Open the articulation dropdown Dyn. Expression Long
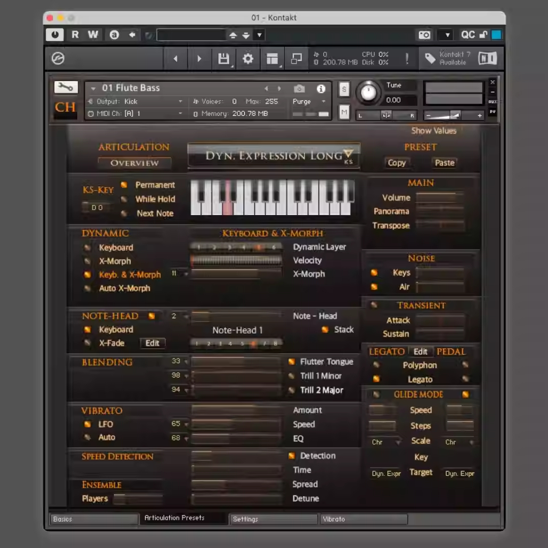The height and width of the screenshot is (548, 548). [x=274, y=156]
